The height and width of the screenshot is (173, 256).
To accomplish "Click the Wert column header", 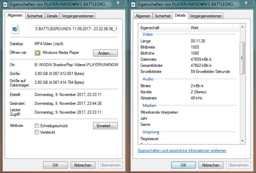I will tap(211, 28).
